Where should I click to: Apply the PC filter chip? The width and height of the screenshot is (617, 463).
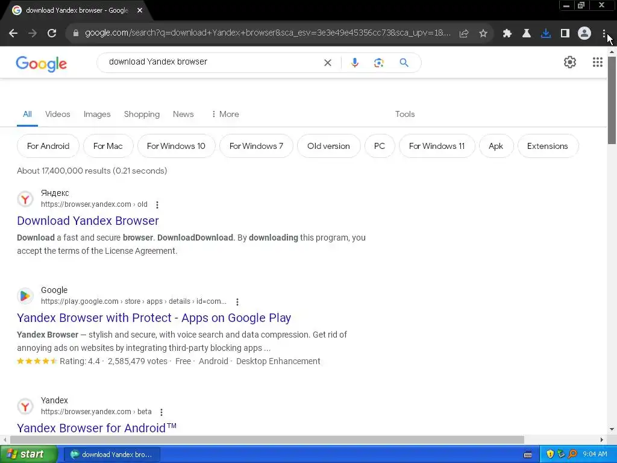pos(380,146)
